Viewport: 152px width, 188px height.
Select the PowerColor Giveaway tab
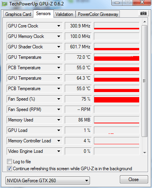(98, 14)
